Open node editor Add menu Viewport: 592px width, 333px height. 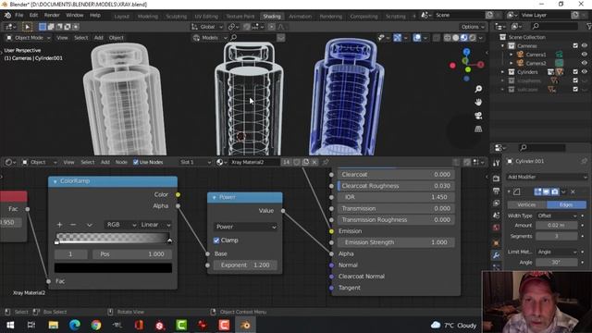[105, 162]
